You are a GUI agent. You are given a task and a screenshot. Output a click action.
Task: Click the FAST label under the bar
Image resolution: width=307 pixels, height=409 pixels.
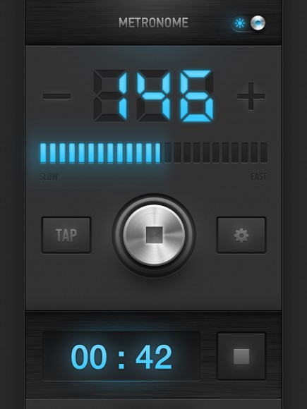pyautogui.click(x=259, y=177)
